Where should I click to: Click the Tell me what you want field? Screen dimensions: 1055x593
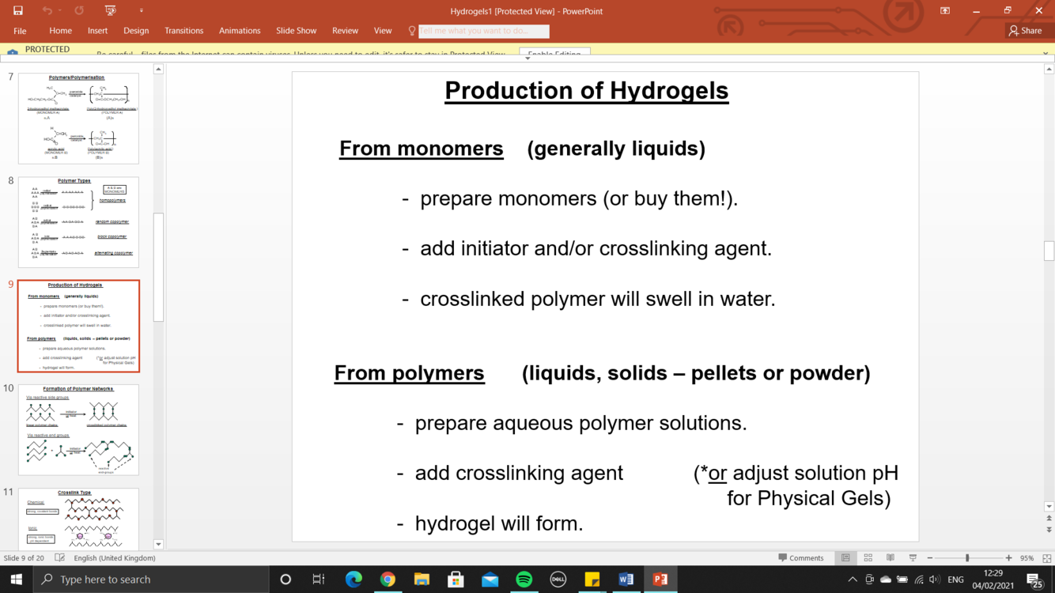click(483, 31)
